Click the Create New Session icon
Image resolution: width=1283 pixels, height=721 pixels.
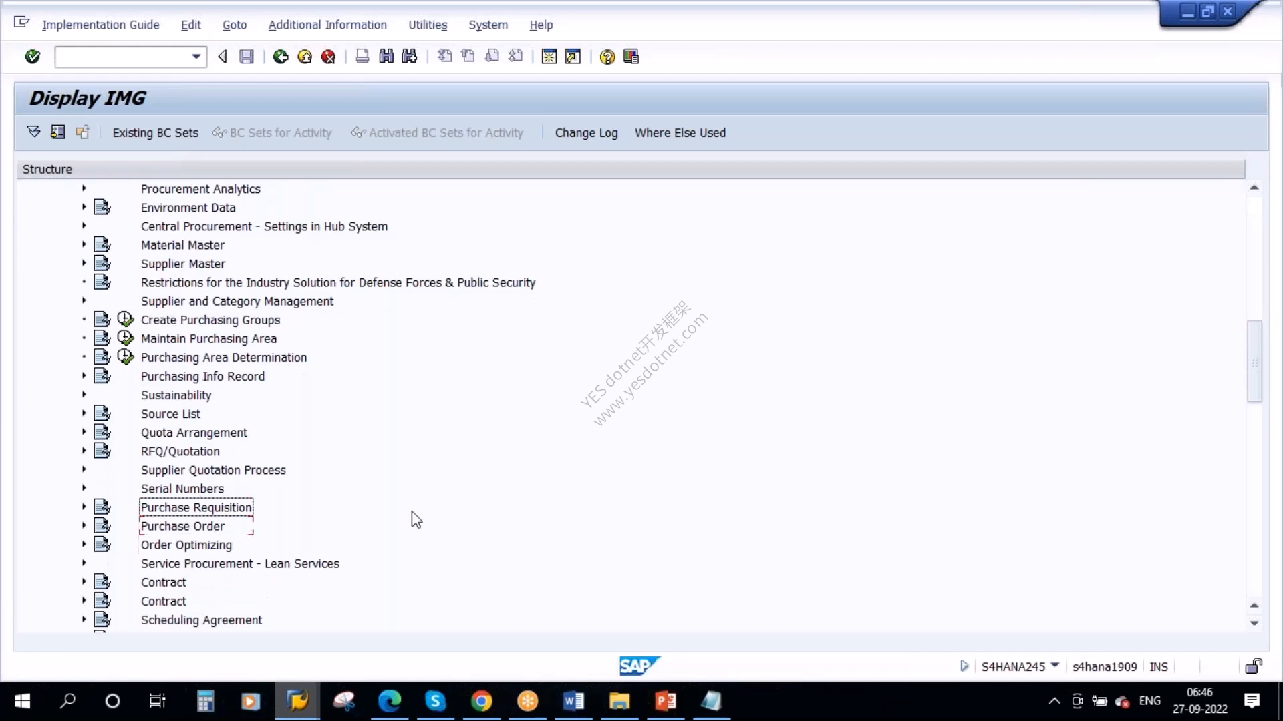(549, 57)
